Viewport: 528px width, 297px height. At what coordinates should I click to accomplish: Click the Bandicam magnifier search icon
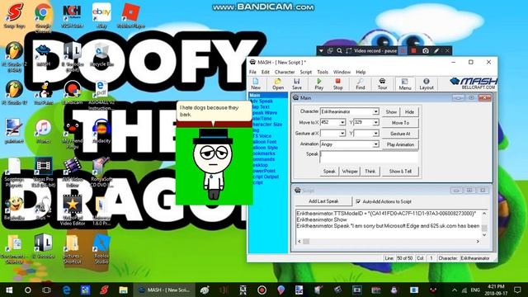(x=339, y=51)
